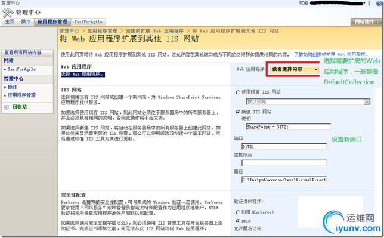Click the 允许匿名访问 label
The height and width of the screenshot is (238, 384).
(x=248, y=228)
